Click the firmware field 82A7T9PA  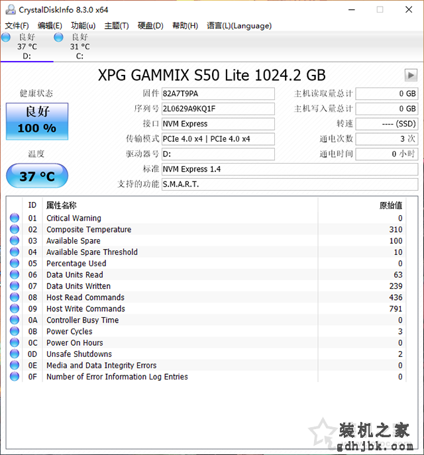(x=218, y=94)
